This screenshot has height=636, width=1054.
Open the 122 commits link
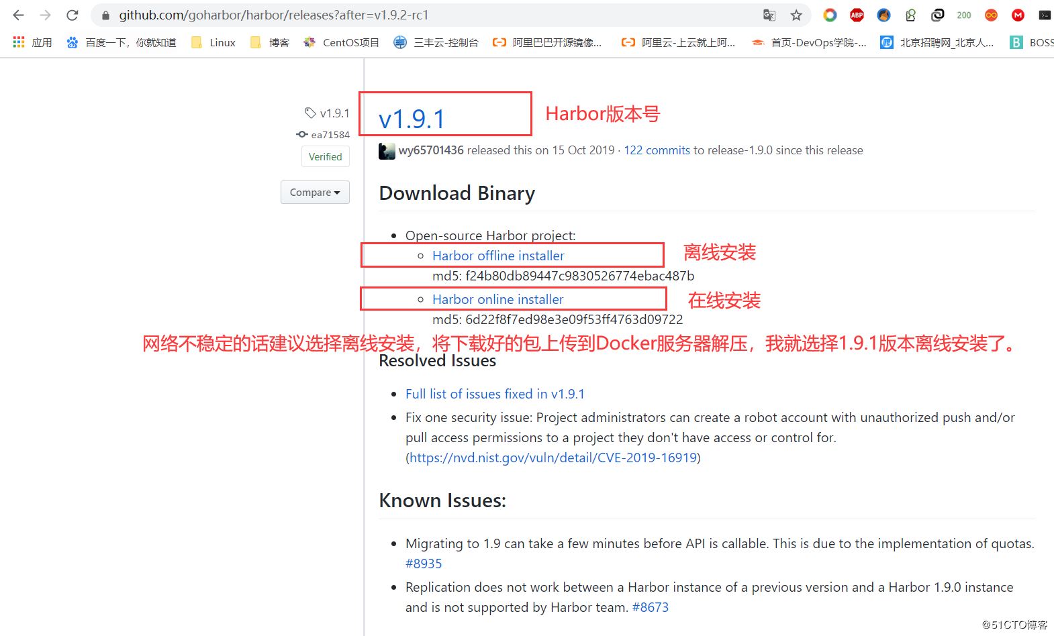[657, 150]
